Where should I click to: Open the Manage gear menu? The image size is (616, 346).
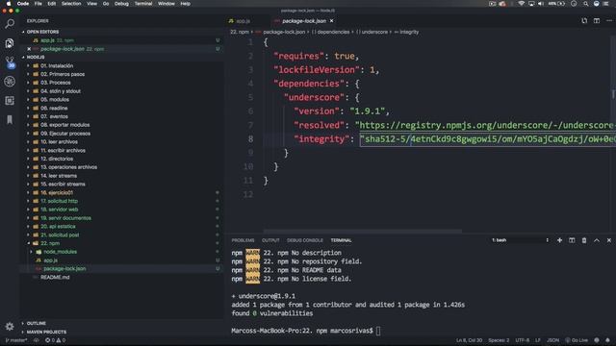(10, 326)
